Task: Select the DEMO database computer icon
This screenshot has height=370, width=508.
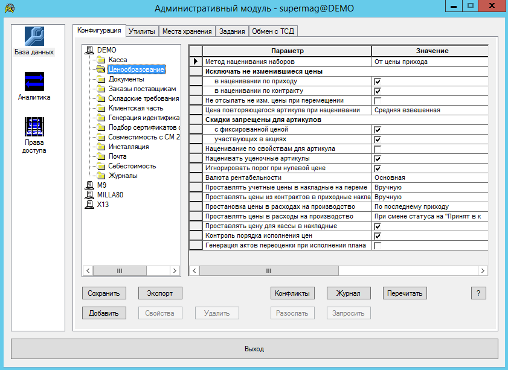Action: click(89, 50)
